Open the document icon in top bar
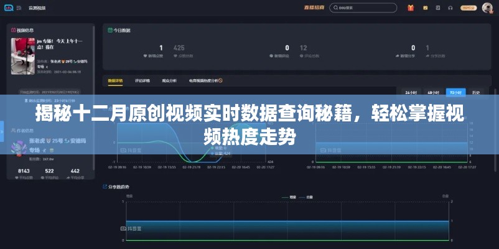Image resolution: width=499 pixels, height=249 pixels. pos(438,7)
